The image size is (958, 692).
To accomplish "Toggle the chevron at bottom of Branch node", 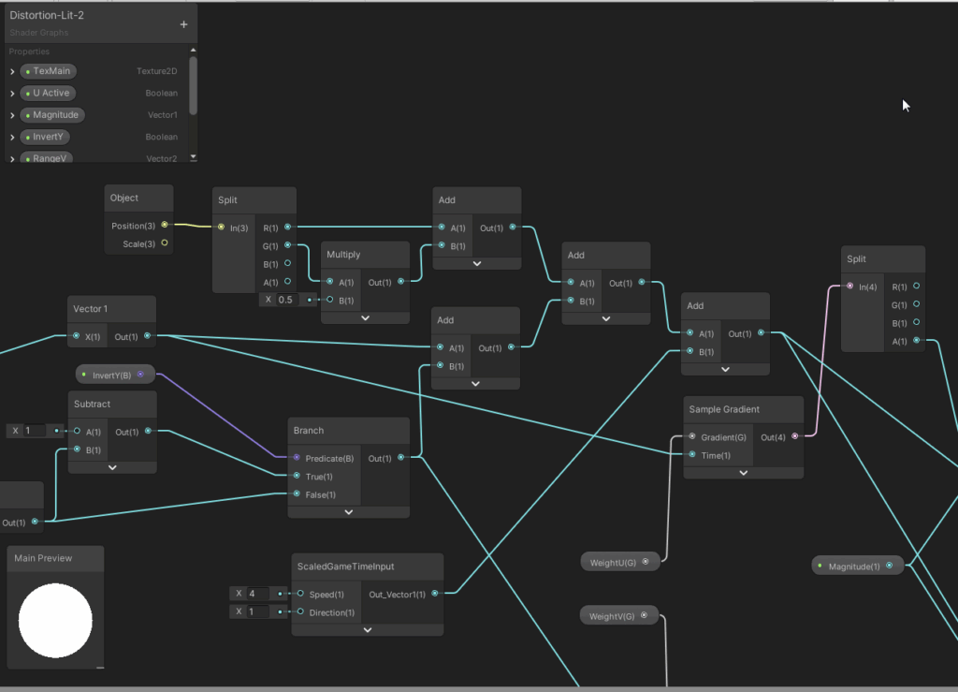I will tap(348, 512).
